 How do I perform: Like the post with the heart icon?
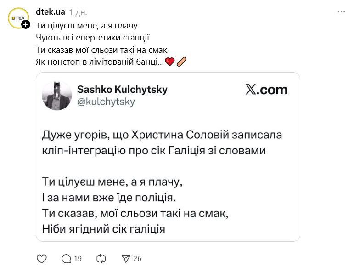[42, 259]
